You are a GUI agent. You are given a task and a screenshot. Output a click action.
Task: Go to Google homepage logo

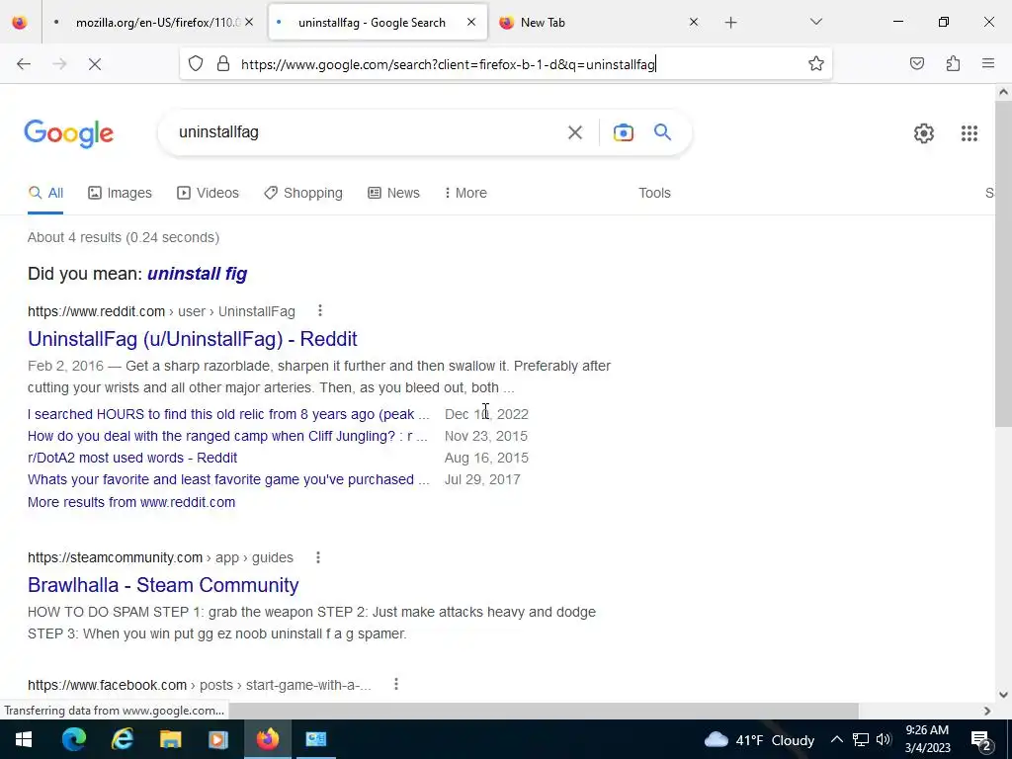click(68, 133)
